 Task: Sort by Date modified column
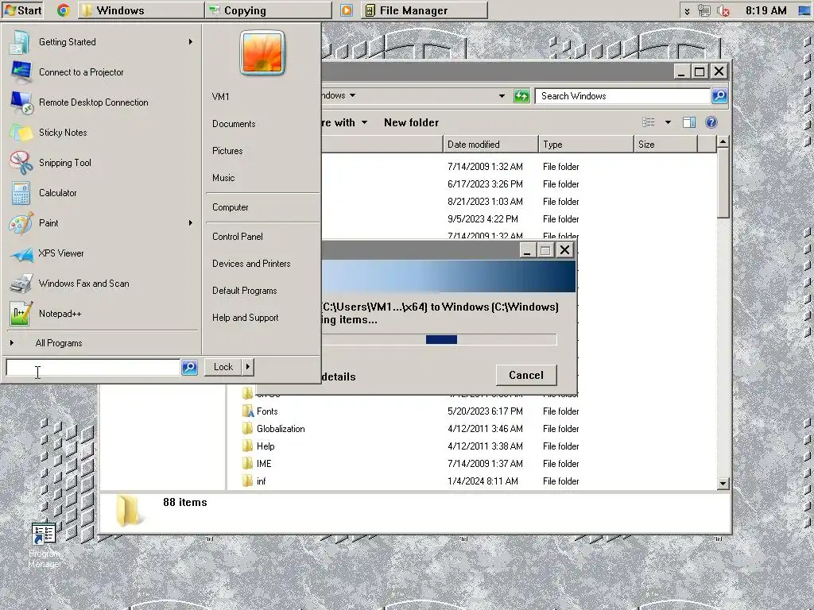[490, 145]
